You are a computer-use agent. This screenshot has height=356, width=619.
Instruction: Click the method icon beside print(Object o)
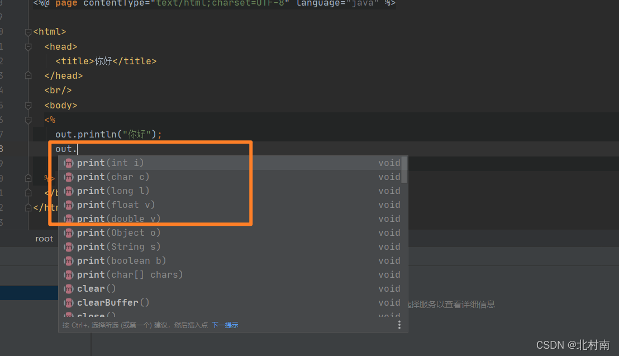tap(68, 232)
